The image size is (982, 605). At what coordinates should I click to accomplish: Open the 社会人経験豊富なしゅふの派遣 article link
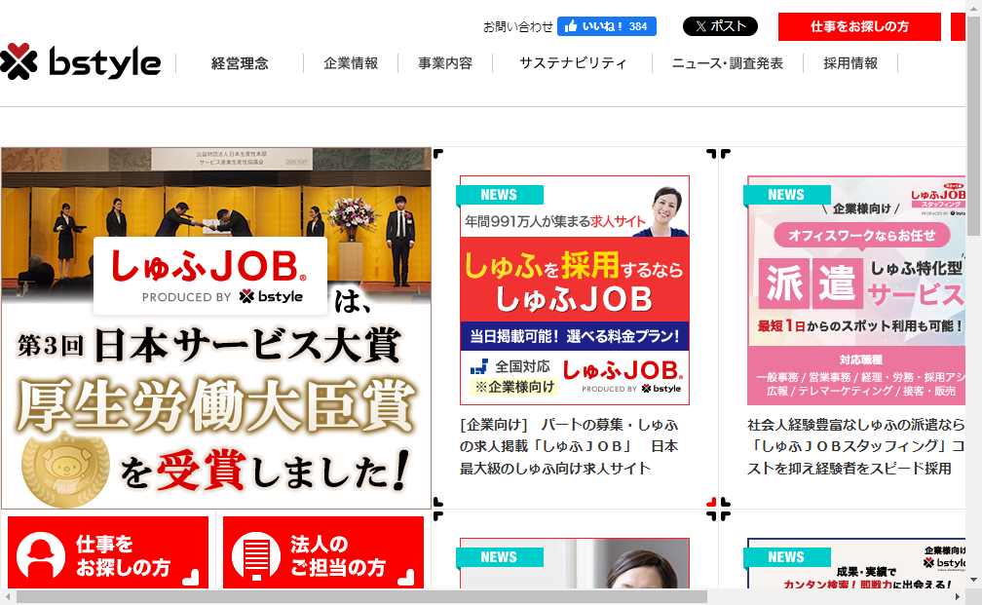click(856, 446)
